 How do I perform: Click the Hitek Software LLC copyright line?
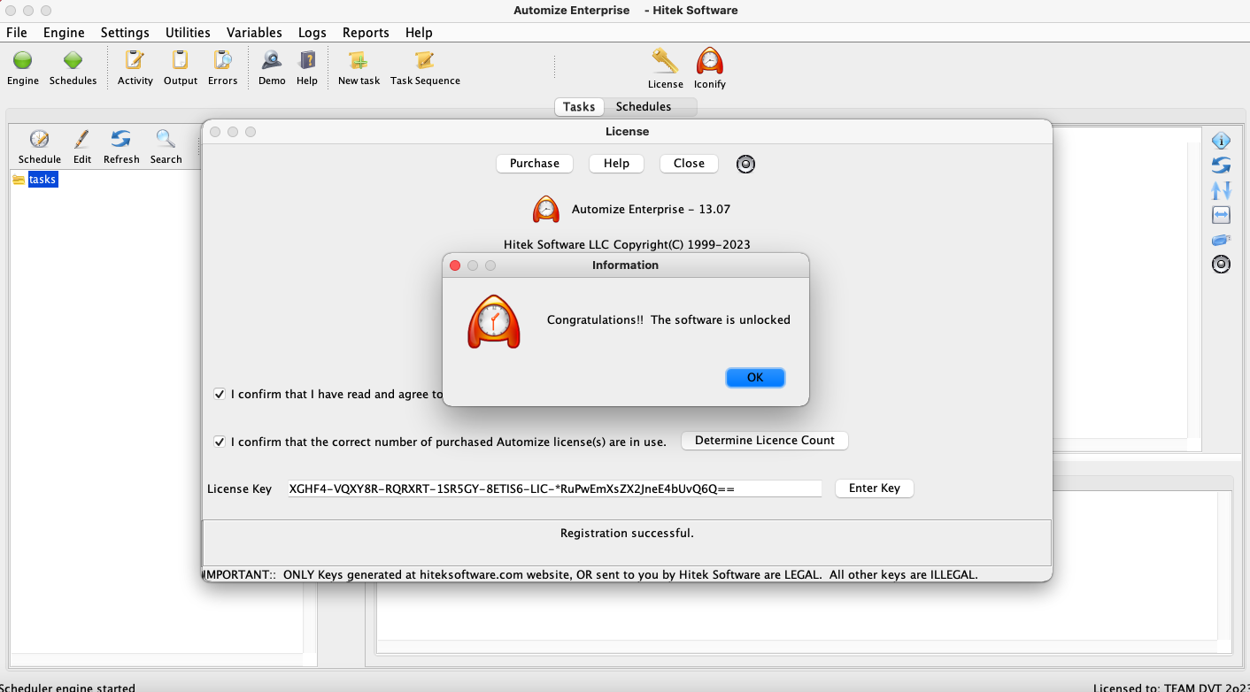click(627, 245)
